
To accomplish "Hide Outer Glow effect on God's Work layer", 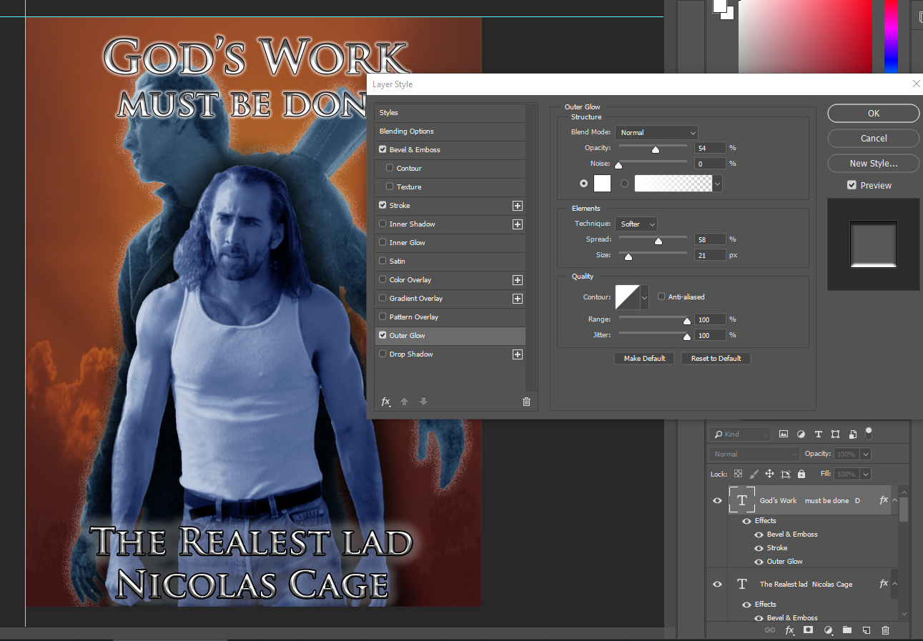I will click(759, 562).
